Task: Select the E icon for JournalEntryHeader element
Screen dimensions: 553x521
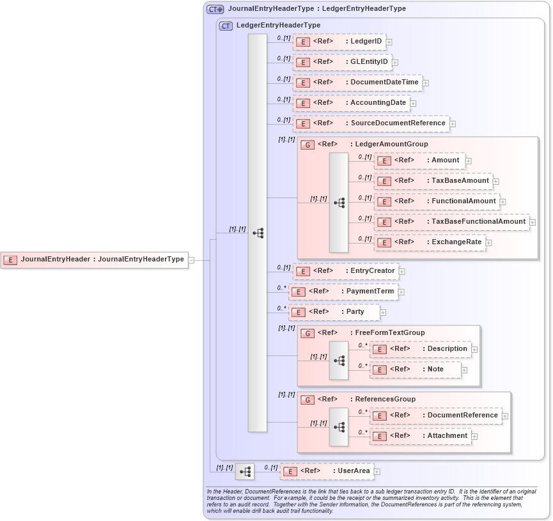Action: tap(10, 260)
